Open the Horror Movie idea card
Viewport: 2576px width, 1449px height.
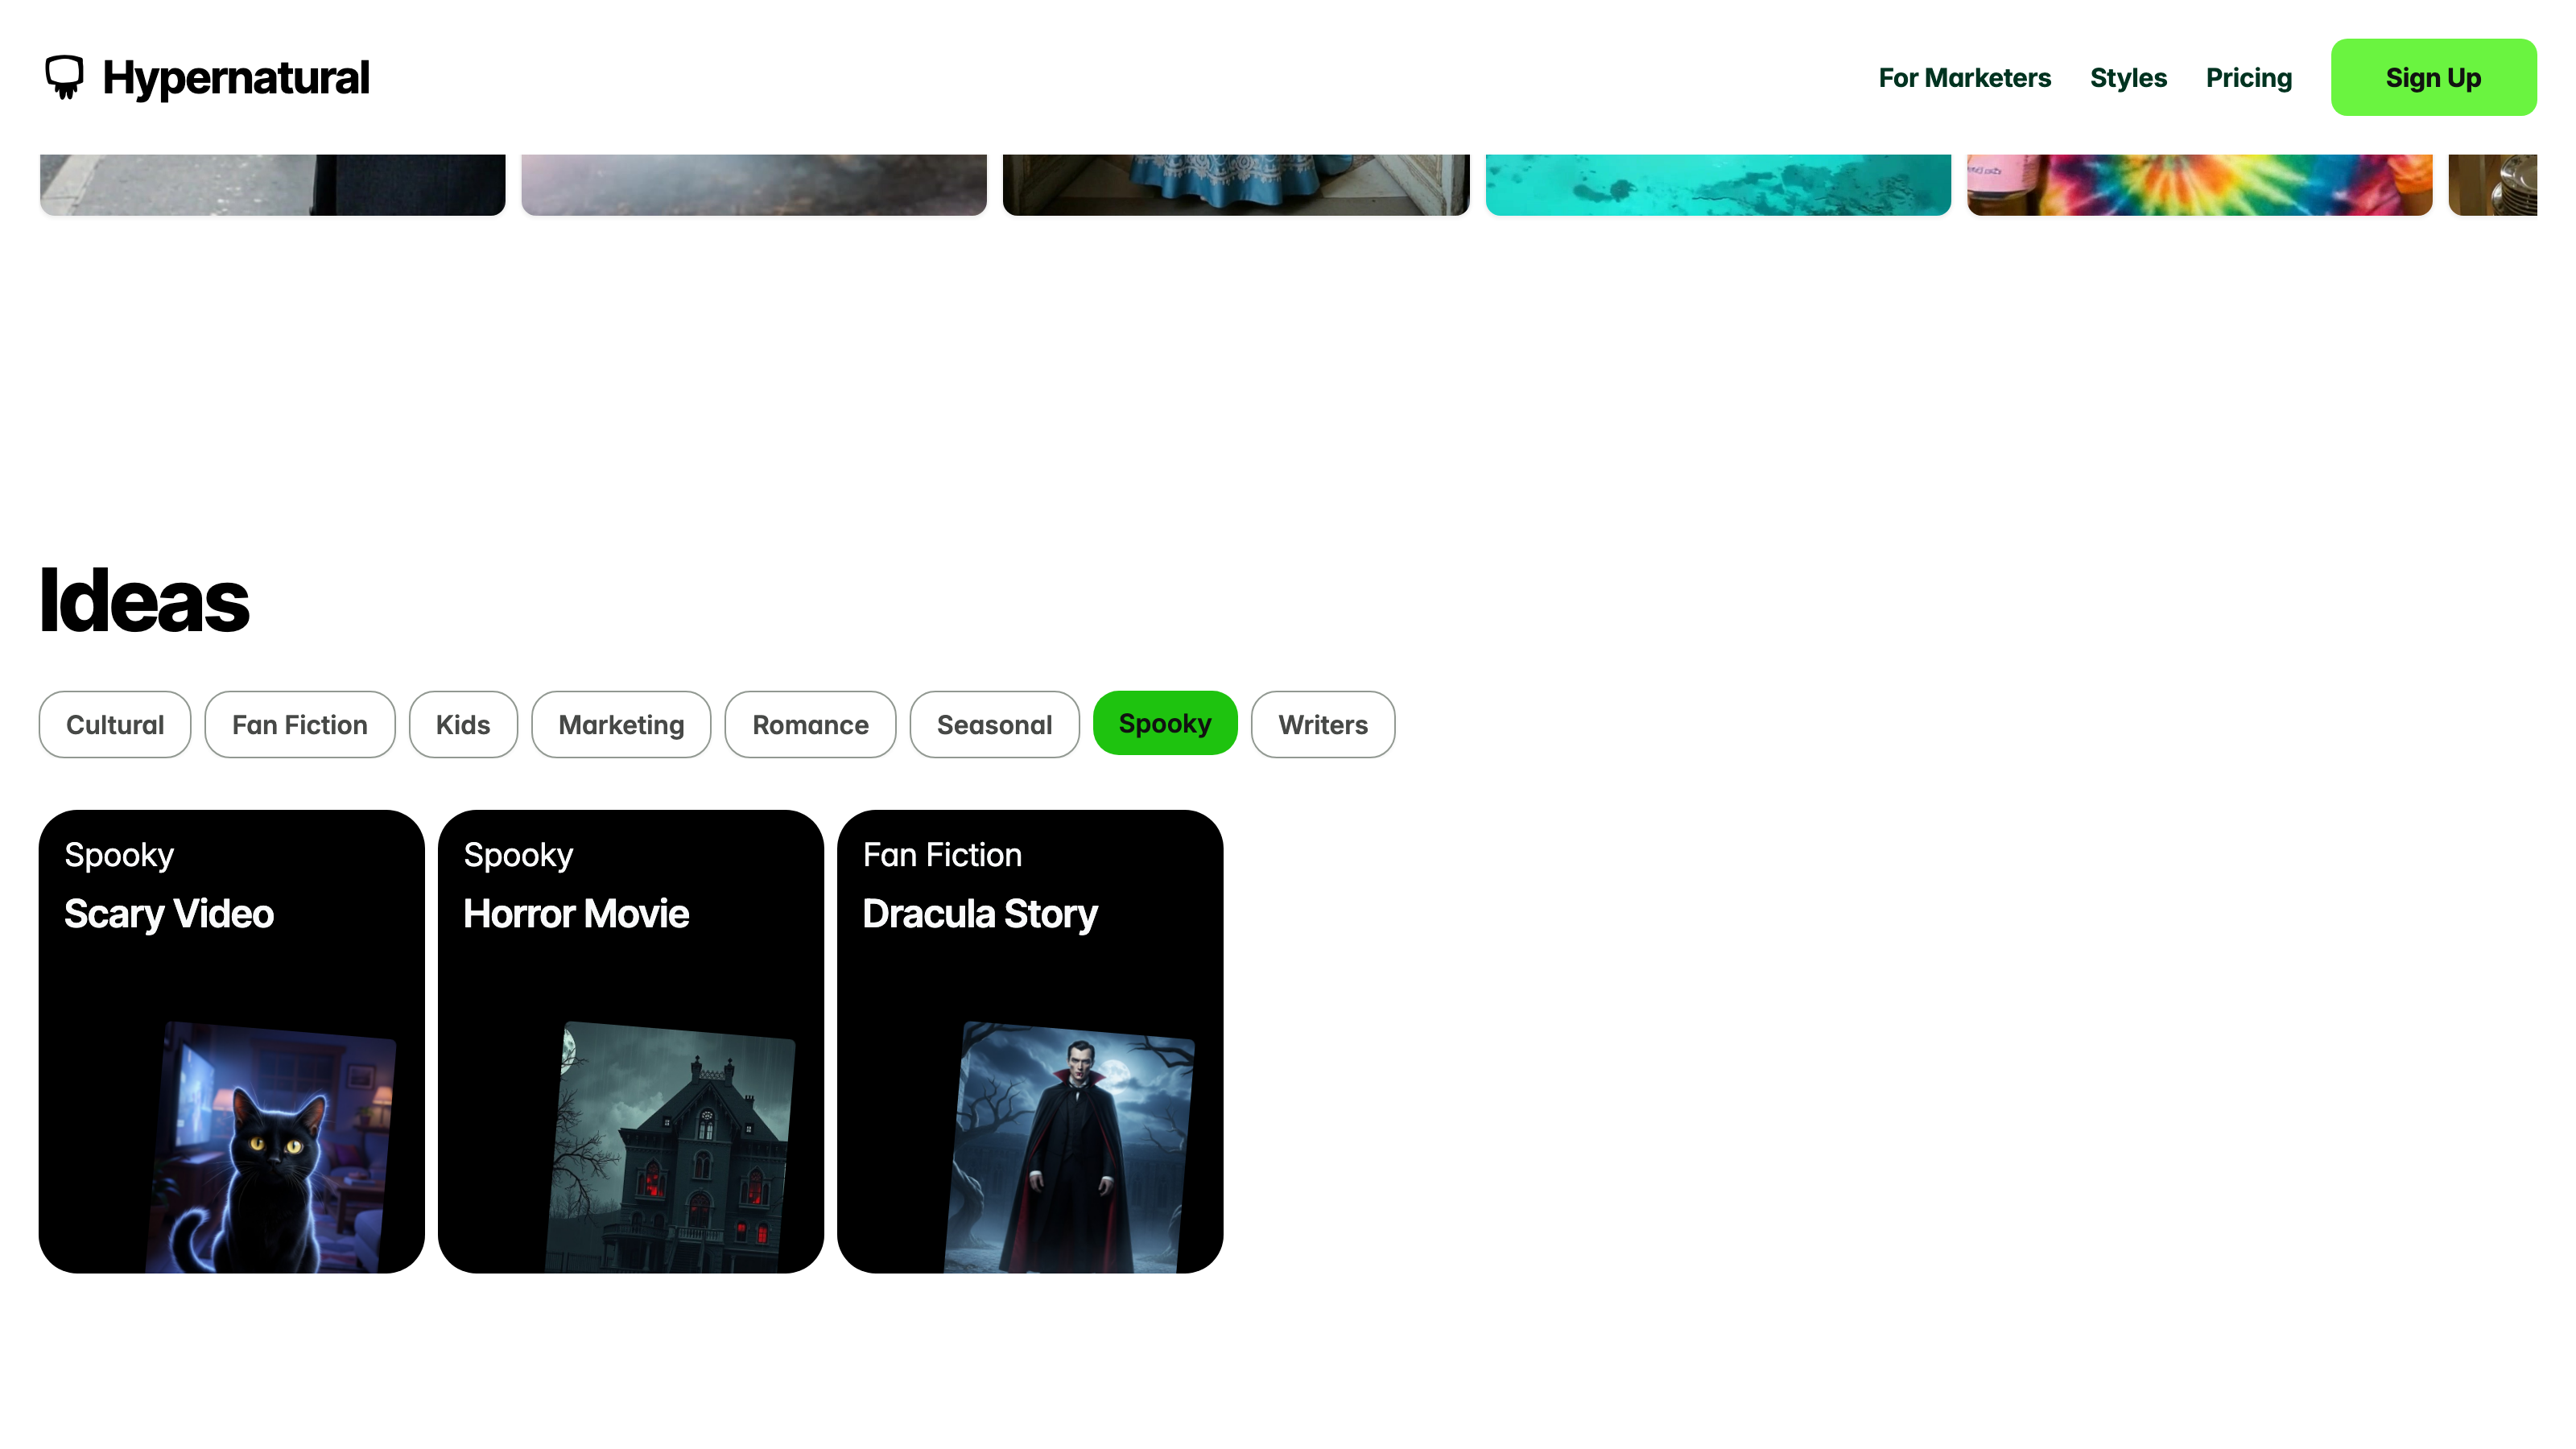[631, 1041]
